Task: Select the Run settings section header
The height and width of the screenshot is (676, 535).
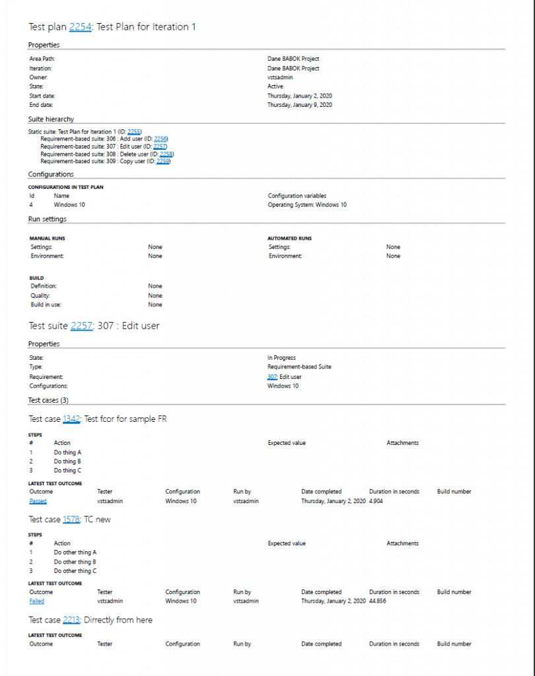Action: coord(47,219)
